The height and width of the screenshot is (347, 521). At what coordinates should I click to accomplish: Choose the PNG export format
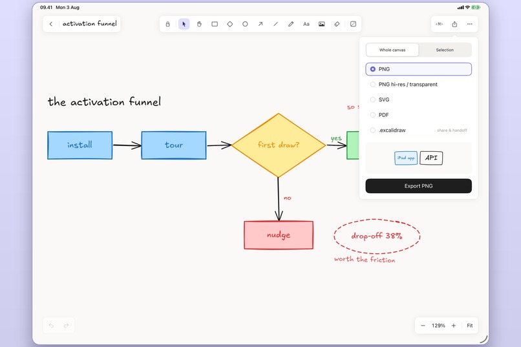tap(419, 69)
